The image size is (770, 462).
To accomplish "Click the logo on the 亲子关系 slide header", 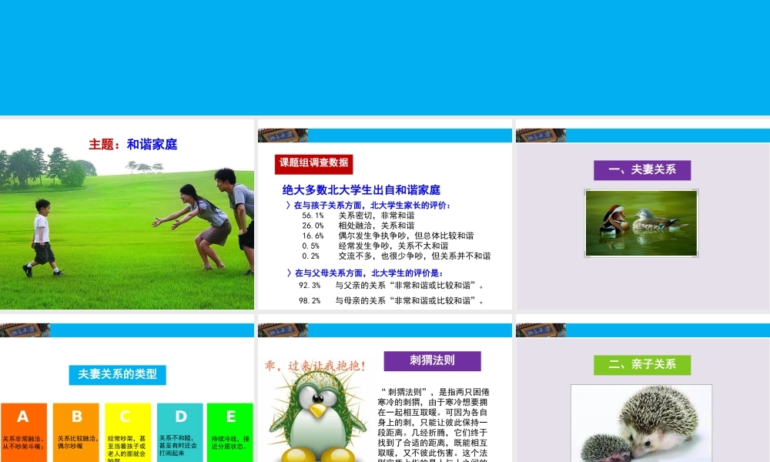I will 539,329.
